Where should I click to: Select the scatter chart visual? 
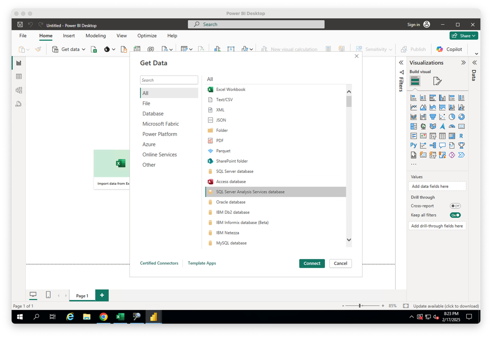tap(442, 117)
